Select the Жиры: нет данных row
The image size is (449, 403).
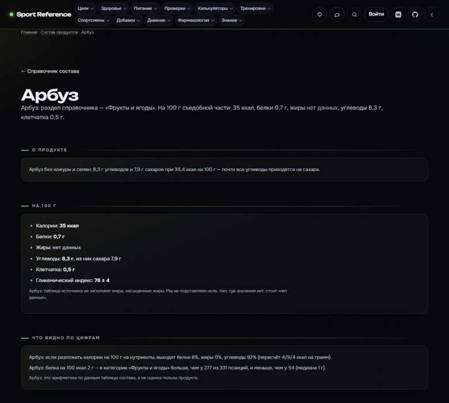click(58, 248)
